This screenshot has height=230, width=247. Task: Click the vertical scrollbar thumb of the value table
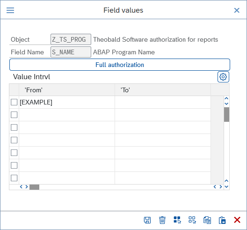coord(226,114)
